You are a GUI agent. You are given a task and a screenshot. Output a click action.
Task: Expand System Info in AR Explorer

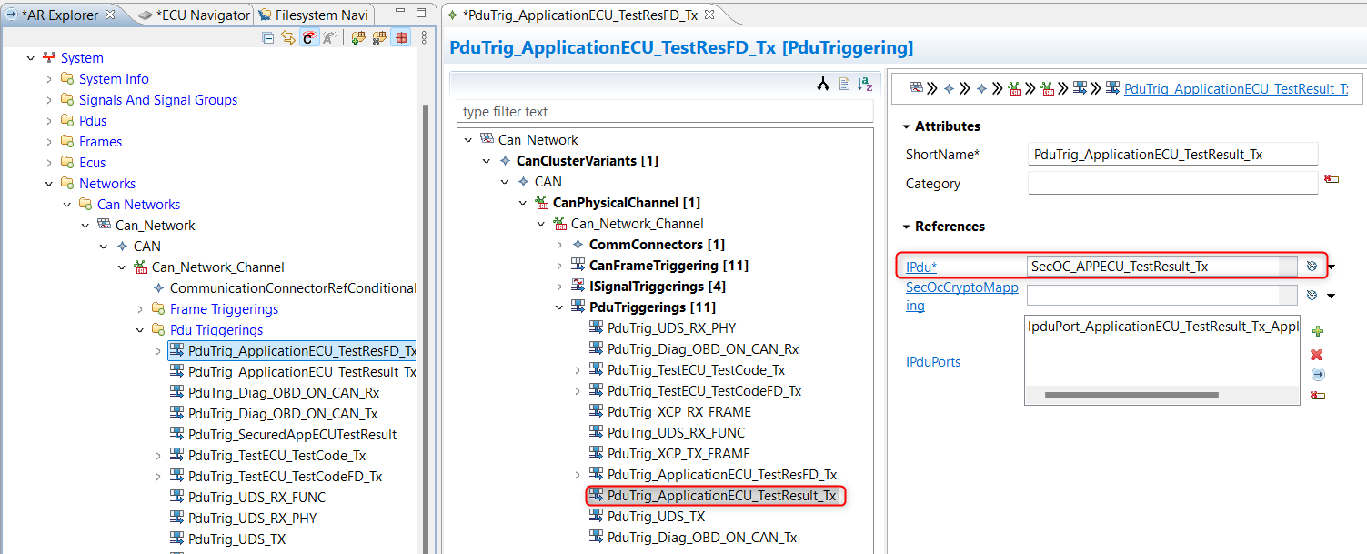click(49, 79)
